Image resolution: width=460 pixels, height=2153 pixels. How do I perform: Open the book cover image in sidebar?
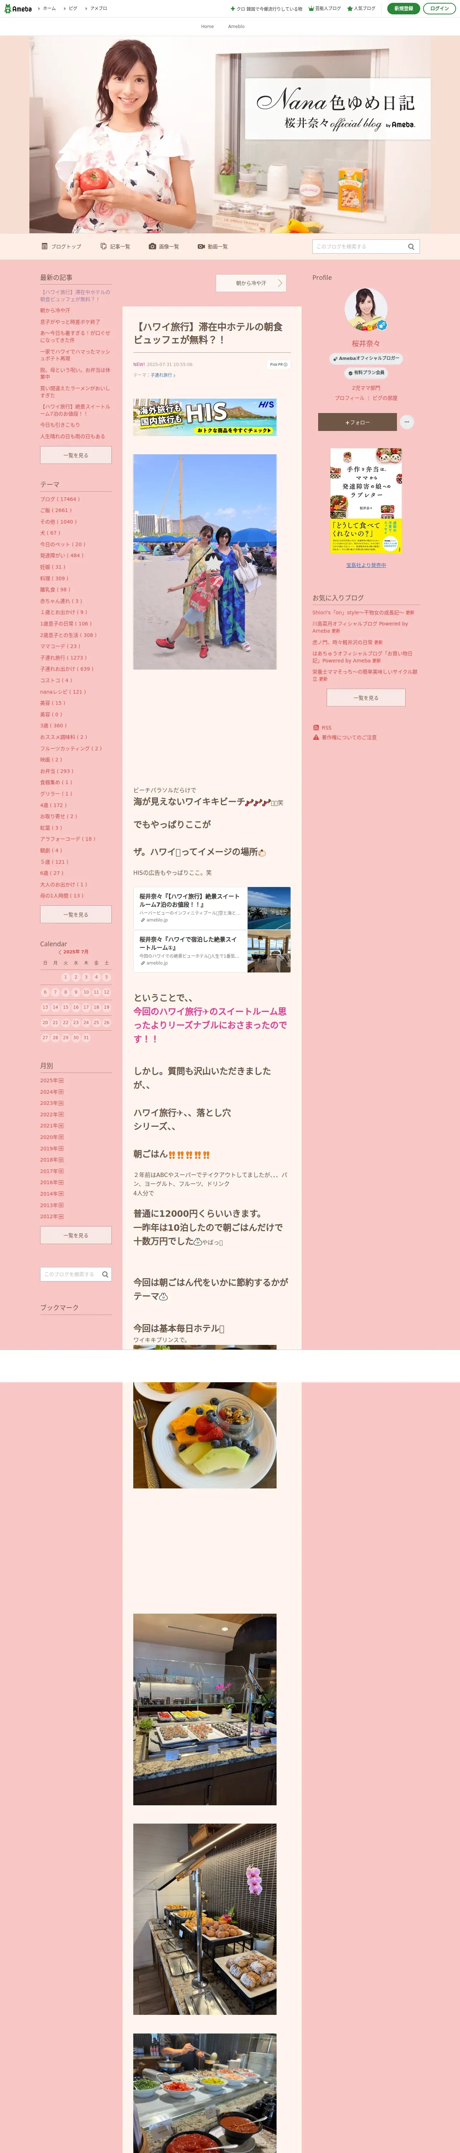[x=366, y=501]
